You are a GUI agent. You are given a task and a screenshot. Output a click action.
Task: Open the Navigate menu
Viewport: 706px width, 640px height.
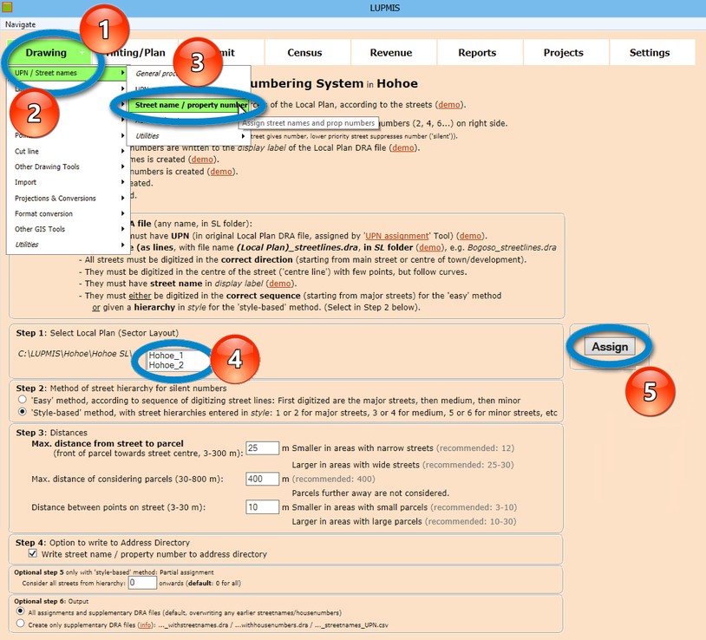(x=20, y=24)
